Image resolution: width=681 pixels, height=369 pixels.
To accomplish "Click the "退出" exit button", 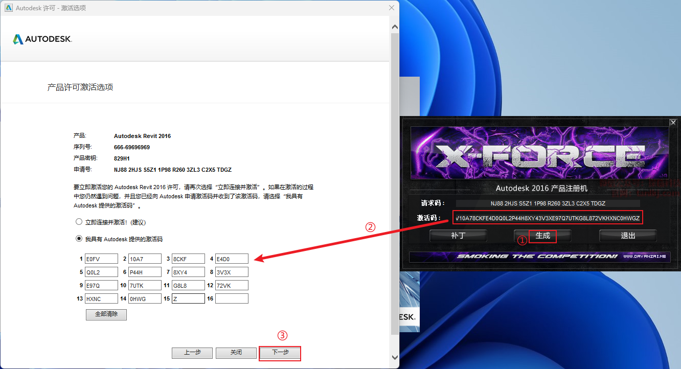I will (627, 236).
